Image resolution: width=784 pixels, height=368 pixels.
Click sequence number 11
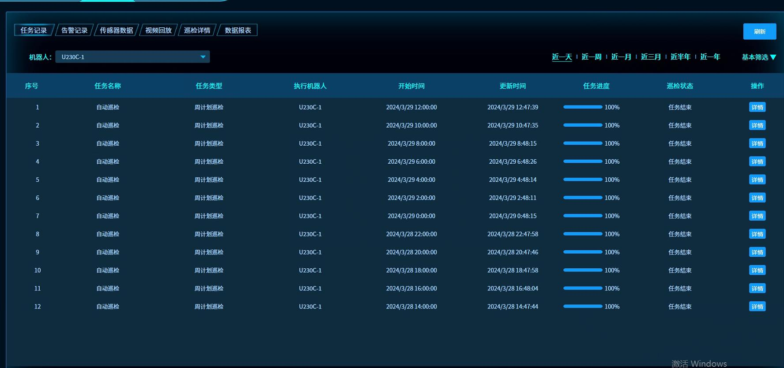click(x=38, y=288)
